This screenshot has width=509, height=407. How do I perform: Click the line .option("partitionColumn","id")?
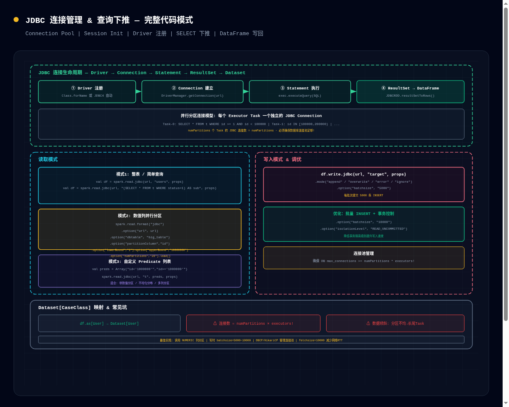[x=140, y=244]
